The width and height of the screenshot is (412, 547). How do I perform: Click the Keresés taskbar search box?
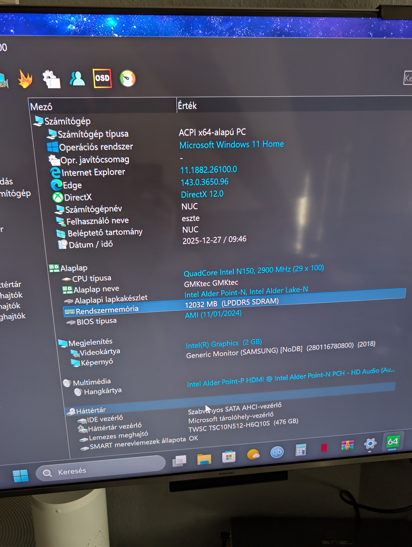pyautogui.click(x=100, y=469)
